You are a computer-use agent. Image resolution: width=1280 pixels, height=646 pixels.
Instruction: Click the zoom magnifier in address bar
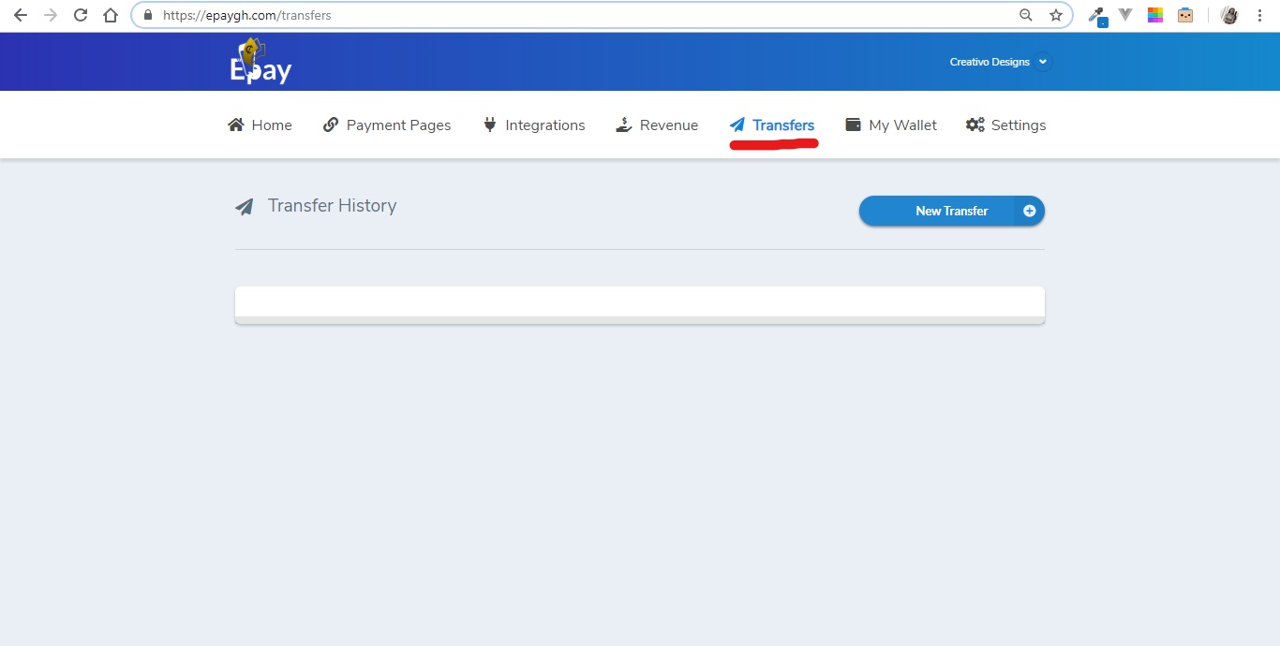click(x=1026, y=15)
